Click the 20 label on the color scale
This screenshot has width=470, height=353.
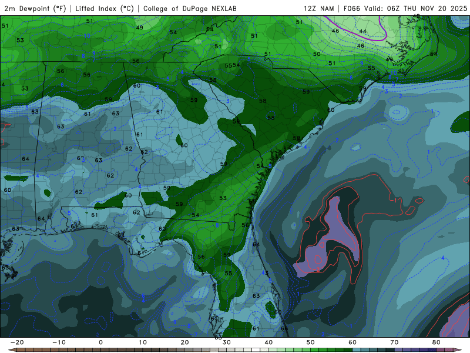(x=184, y=342)
